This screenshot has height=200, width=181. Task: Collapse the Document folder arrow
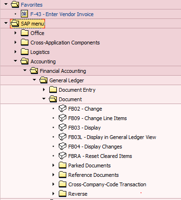click(44, 99)
